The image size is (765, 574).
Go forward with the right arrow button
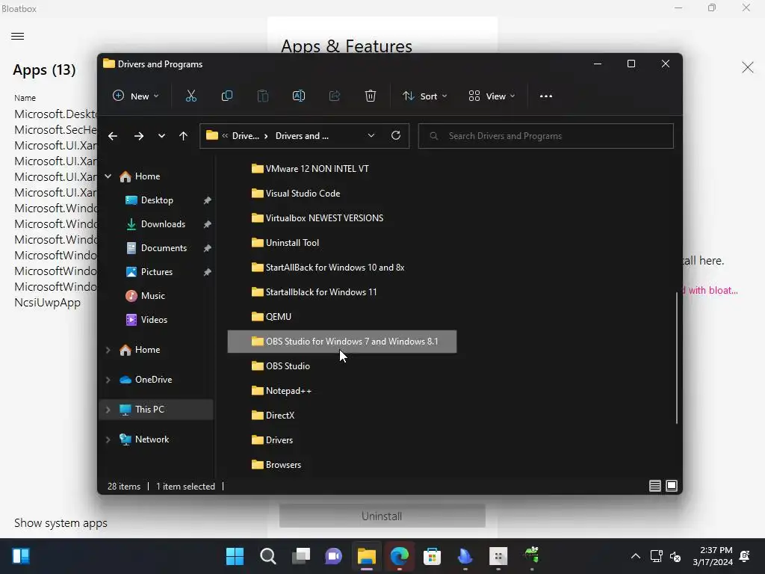138,136
